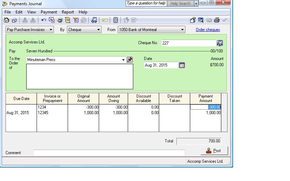Click the Payments Journal title bar icon
The height and width of the screenshot is (181, 290).
4,4
